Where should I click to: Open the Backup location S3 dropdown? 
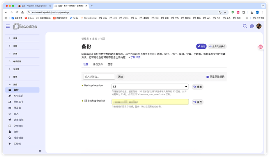(150, 86)
